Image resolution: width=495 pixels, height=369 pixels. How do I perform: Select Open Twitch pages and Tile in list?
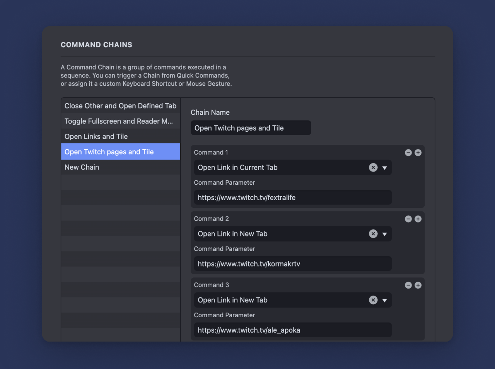coord(121,151)
